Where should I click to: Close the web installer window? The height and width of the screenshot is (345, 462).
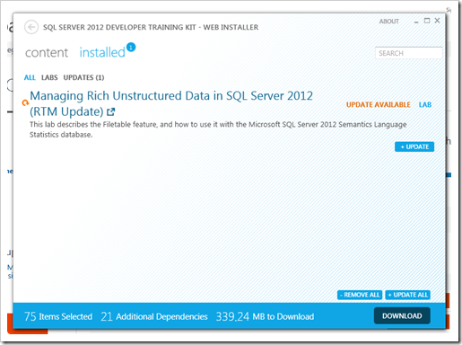point(437,21)
